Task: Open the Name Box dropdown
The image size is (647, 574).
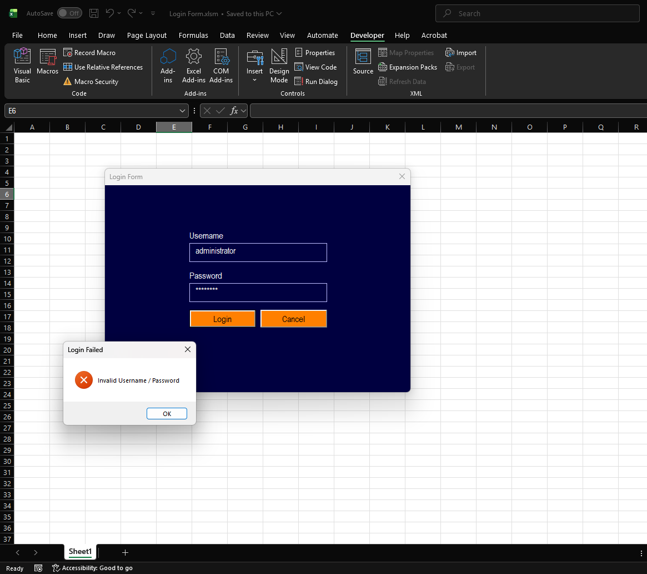Action: (183, 111)
